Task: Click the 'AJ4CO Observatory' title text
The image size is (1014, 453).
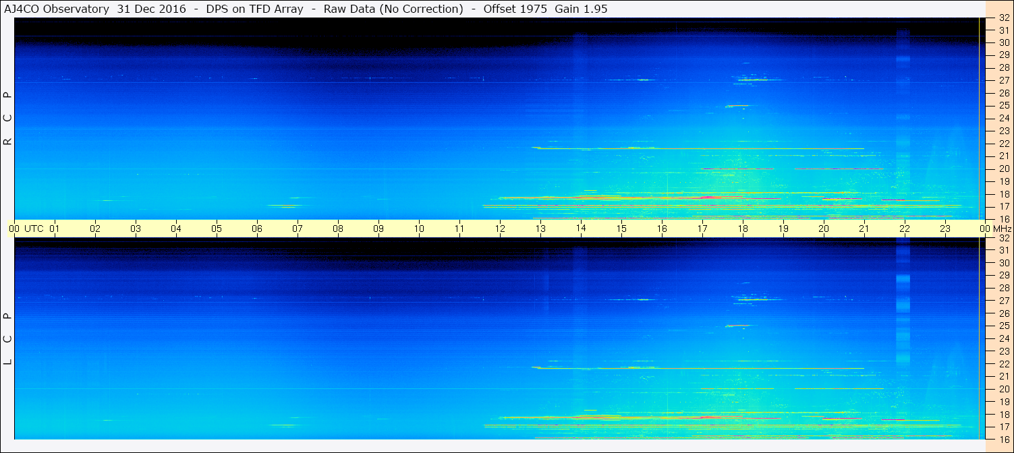Action: (x=57, y=9)
